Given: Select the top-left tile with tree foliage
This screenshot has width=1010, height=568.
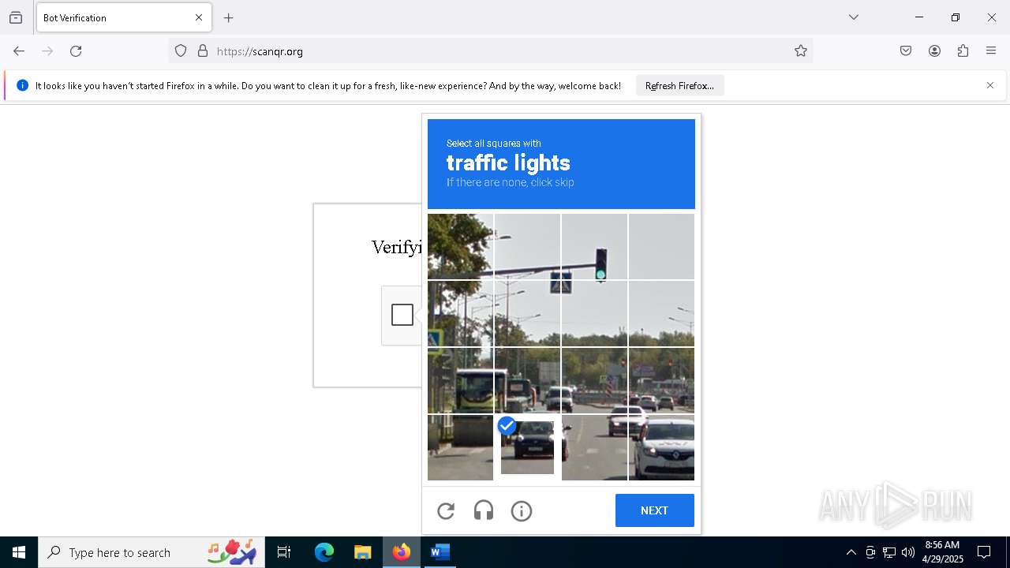Looking at the screenshot, I should pyautogui.click(x=460, y=246).
